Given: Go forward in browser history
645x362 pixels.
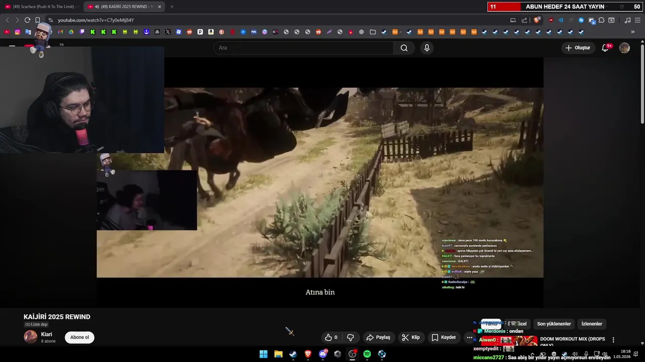Looking at the screenshot, I should pyautogui.click(x=17, y=20).
